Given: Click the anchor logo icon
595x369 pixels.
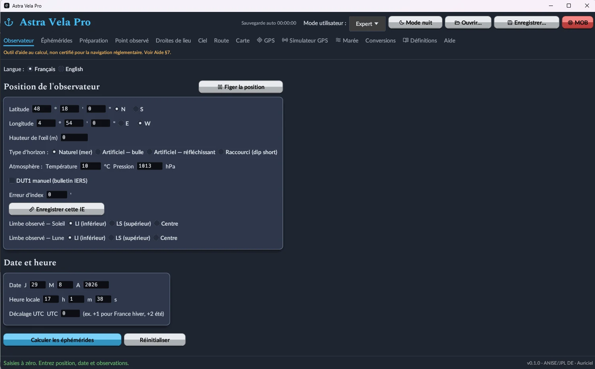Looking at the screenshot, I should pyautogui.click(x=9, y=22).
